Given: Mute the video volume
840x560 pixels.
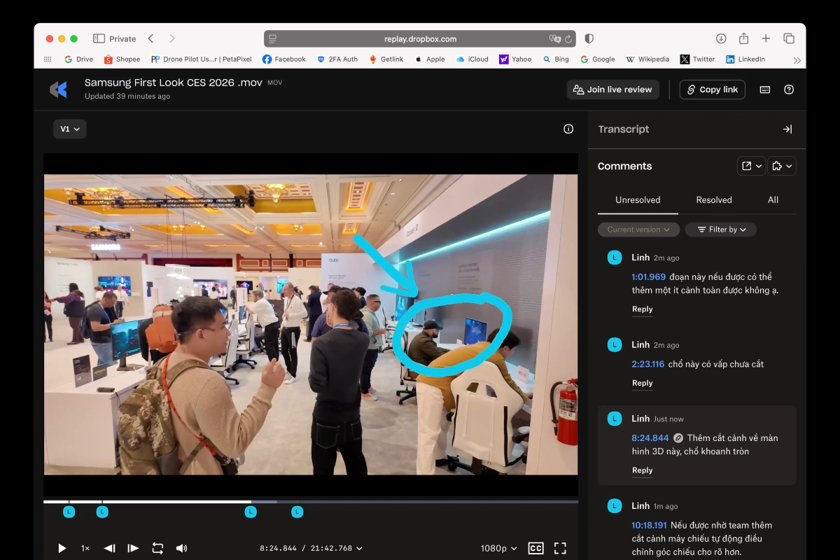Looking at the screenshot, I should pos(181,548).
